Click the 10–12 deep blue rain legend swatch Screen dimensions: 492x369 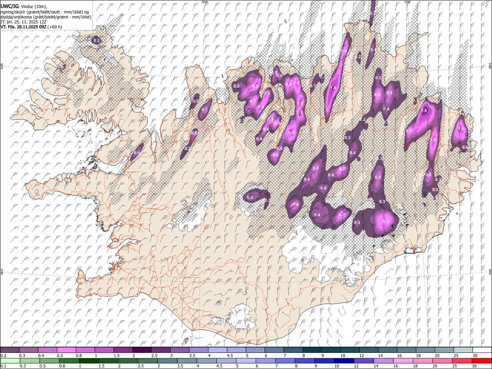point(344,361)
